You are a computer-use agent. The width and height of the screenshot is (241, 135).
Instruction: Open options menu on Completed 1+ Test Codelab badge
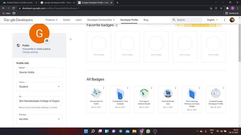point(127,88)
